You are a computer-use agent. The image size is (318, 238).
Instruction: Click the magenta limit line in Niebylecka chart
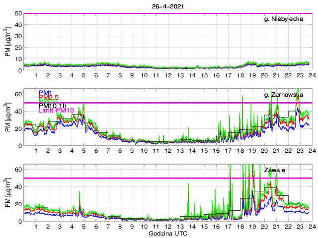pos(149,13)
